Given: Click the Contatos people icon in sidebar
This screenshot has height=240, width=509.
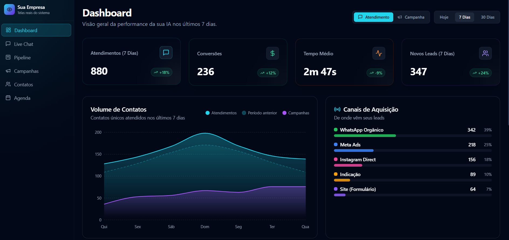Looking at the screenshot, I should [8, 84].
